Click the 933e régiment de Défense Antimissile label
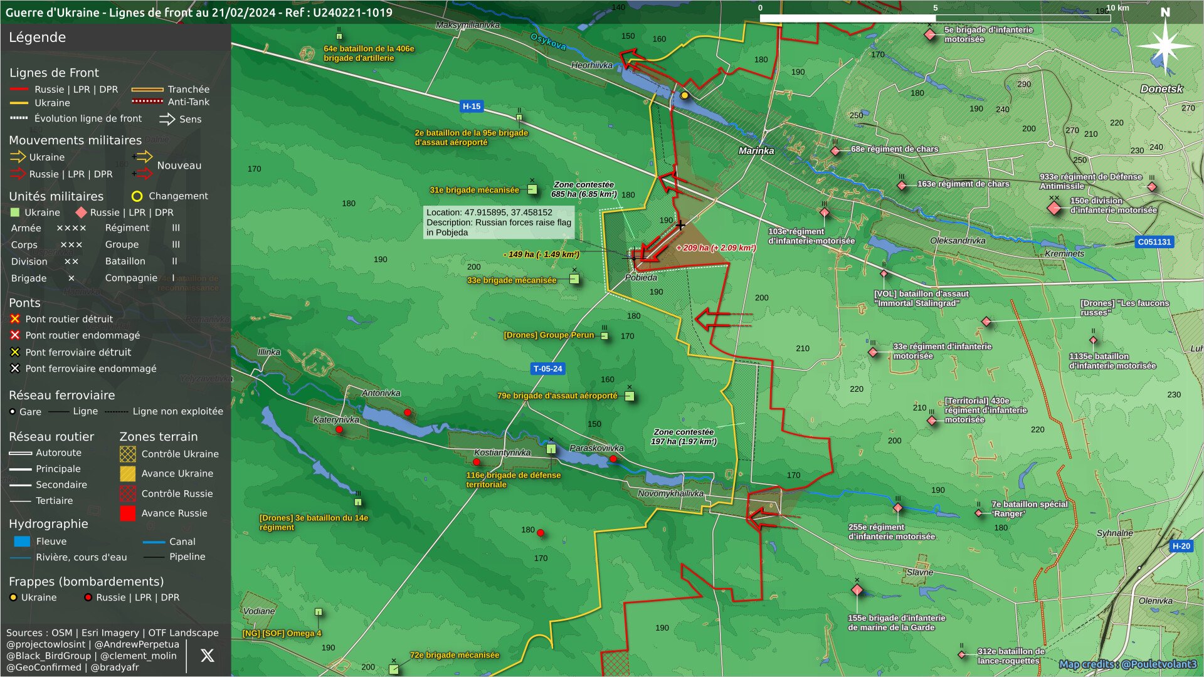The height and width of the screenshot is (677, 1204). (1090, 181)
